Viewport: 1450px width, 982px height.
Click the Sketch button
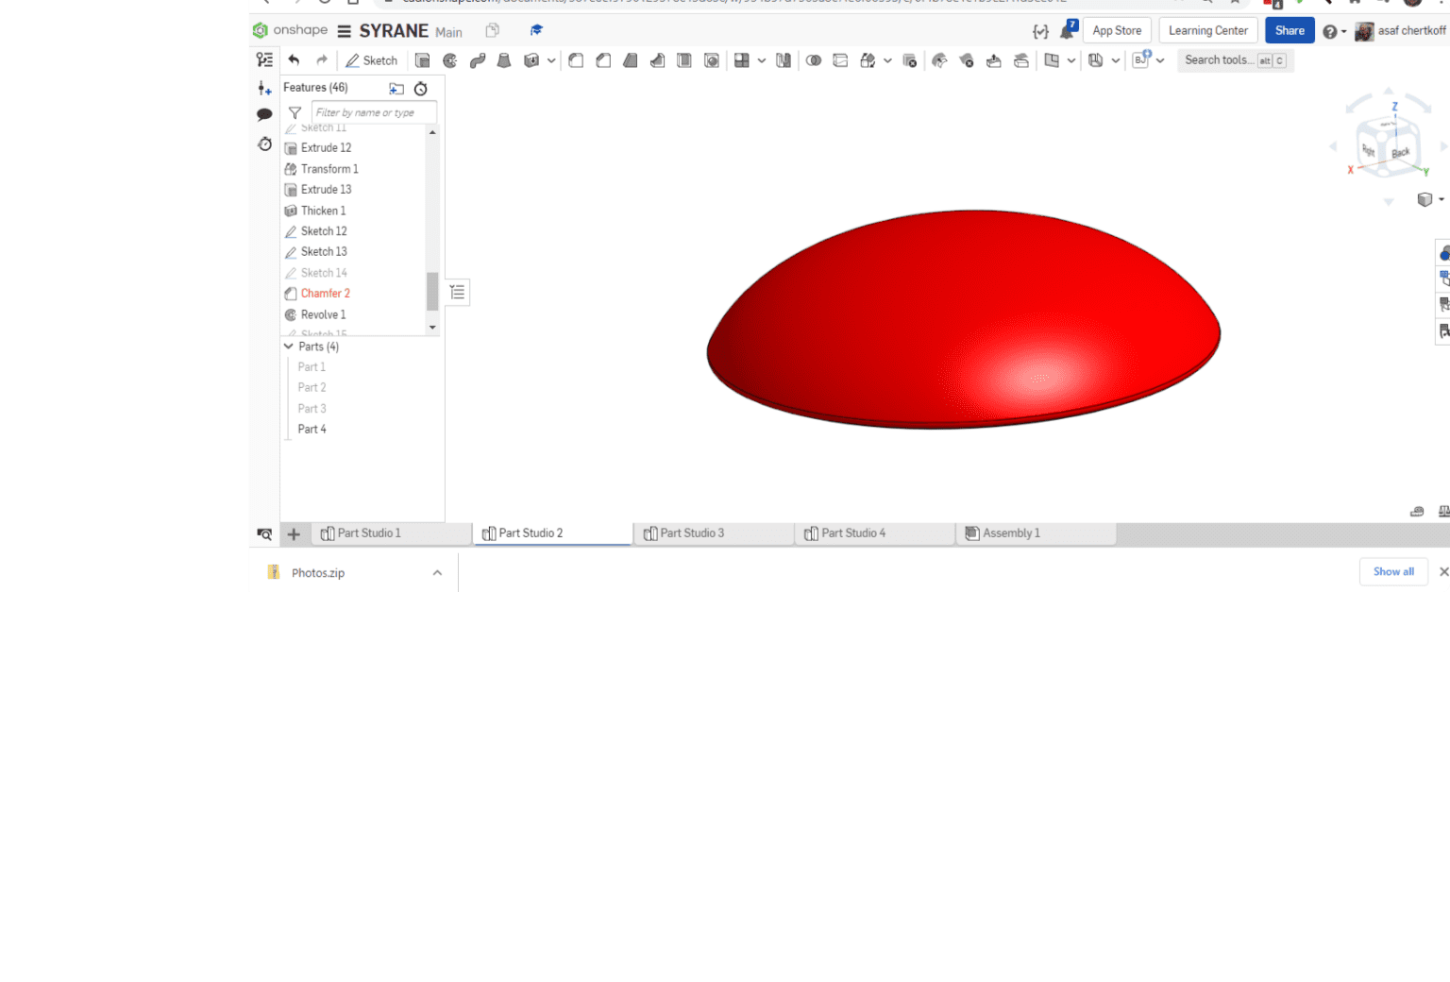371,60
